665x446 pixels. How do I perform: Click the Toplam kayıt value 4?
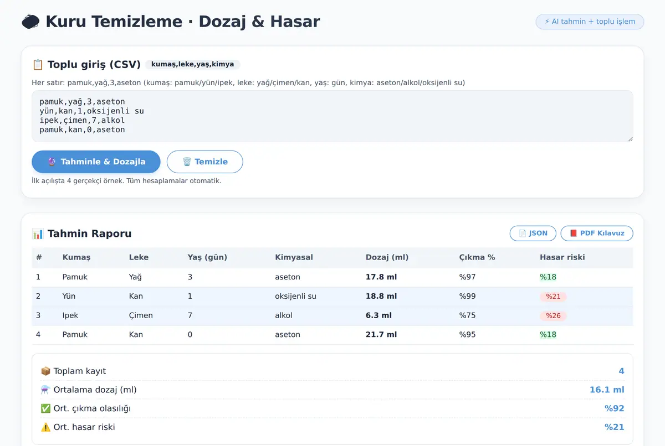pyautogui.click(x=622, y=371)
